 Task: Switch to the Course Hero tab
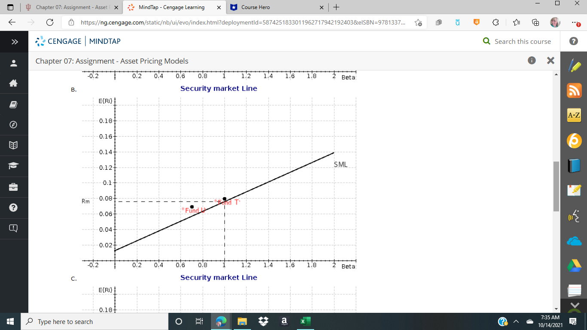tap(277, 7)
